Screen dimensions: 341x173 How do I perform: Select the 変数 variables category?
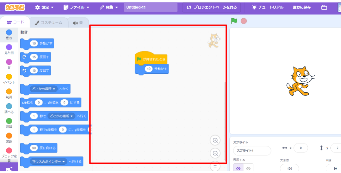[9, 138]
